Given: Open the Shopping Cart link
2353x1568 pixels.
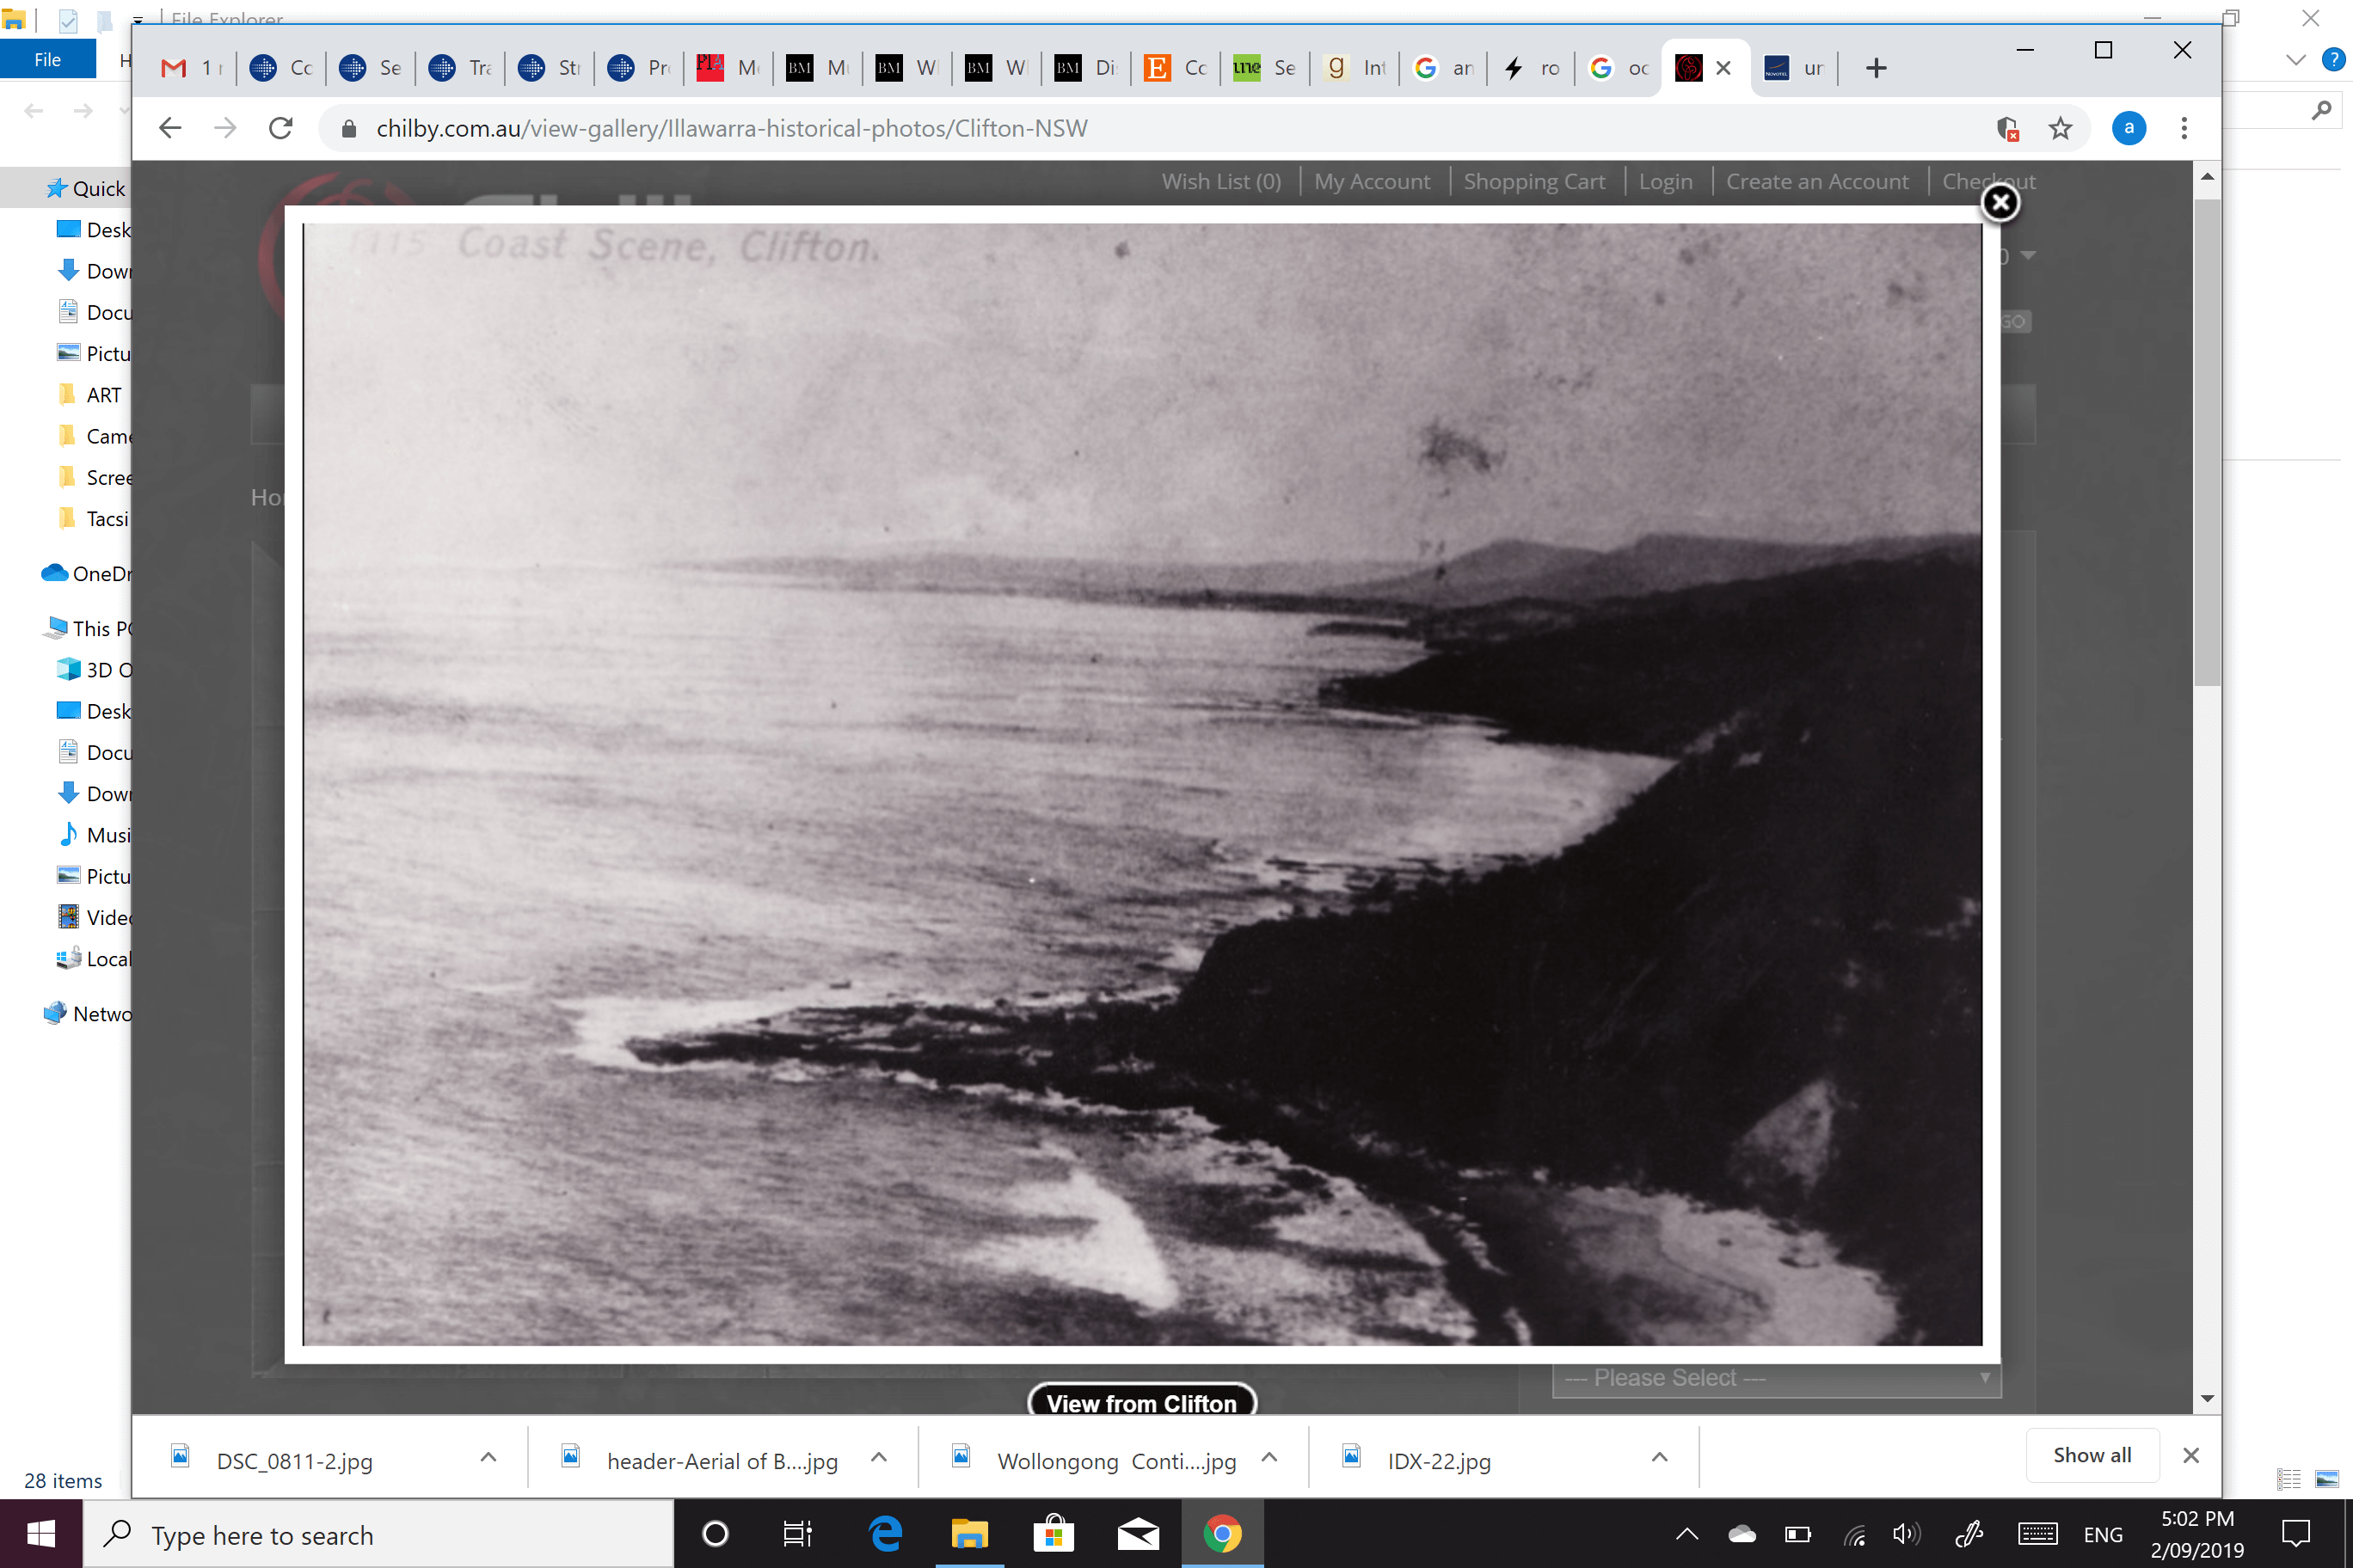Looking at the screenshot, I should pyautogui.click(x=1533, y=181).
